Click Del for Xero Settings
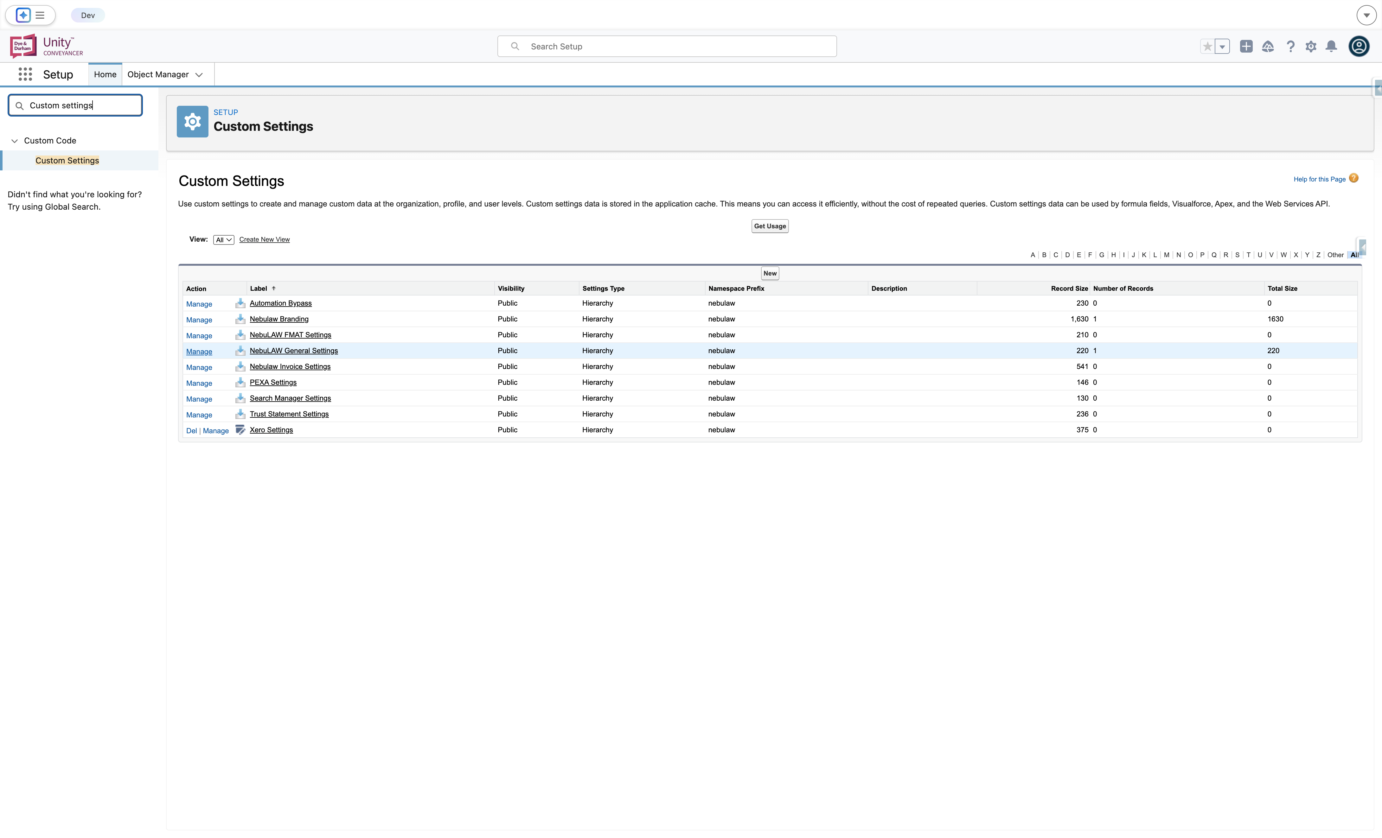1382x838 pixels. click(x=191, y=430)
